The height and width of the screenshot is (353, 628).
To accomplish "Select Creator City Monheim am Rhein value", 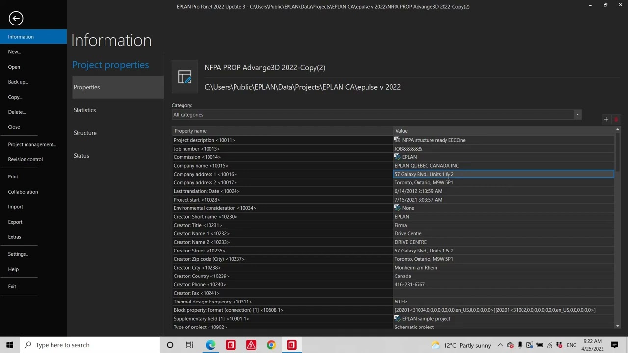I will pyautogui.click(x=416, y=268).
